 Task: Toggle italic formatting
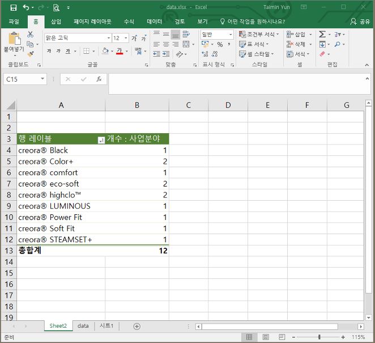tap(58, 51)
